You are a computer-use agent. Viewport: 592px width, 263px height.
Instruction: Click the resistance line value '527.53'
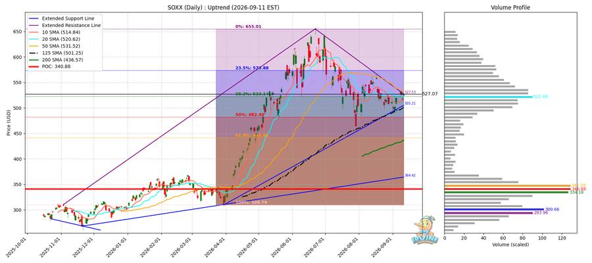tap(410, 91)
